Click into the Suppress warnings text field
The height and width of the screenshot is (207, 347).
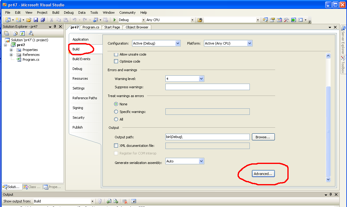coord(207,87)
